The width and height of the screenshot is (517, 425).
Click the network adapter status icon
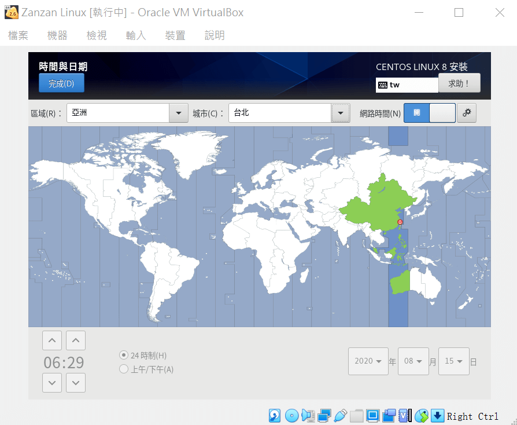click(x=324, y=416)
